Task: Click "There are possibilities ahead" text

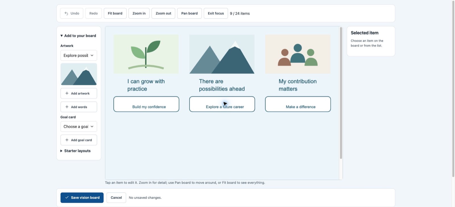Action: [222, 85]
